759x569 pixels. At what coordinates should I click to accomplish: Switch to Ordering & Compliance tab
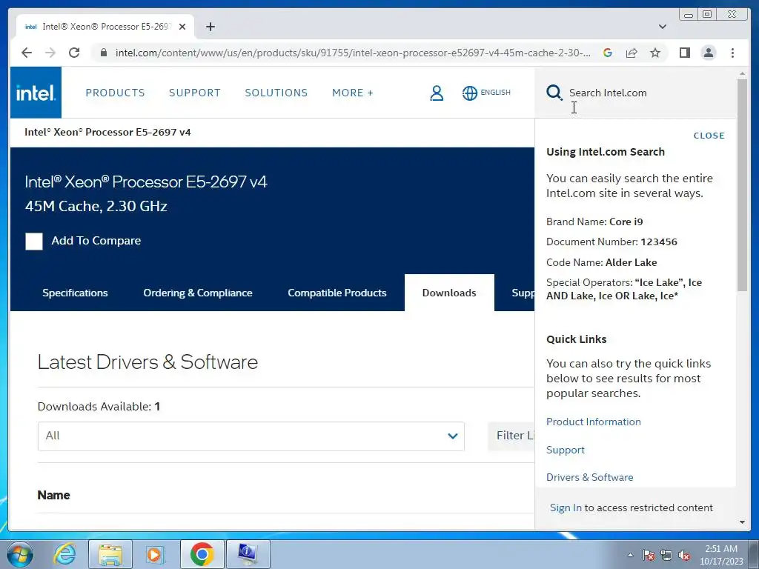[x=197, y=293]
